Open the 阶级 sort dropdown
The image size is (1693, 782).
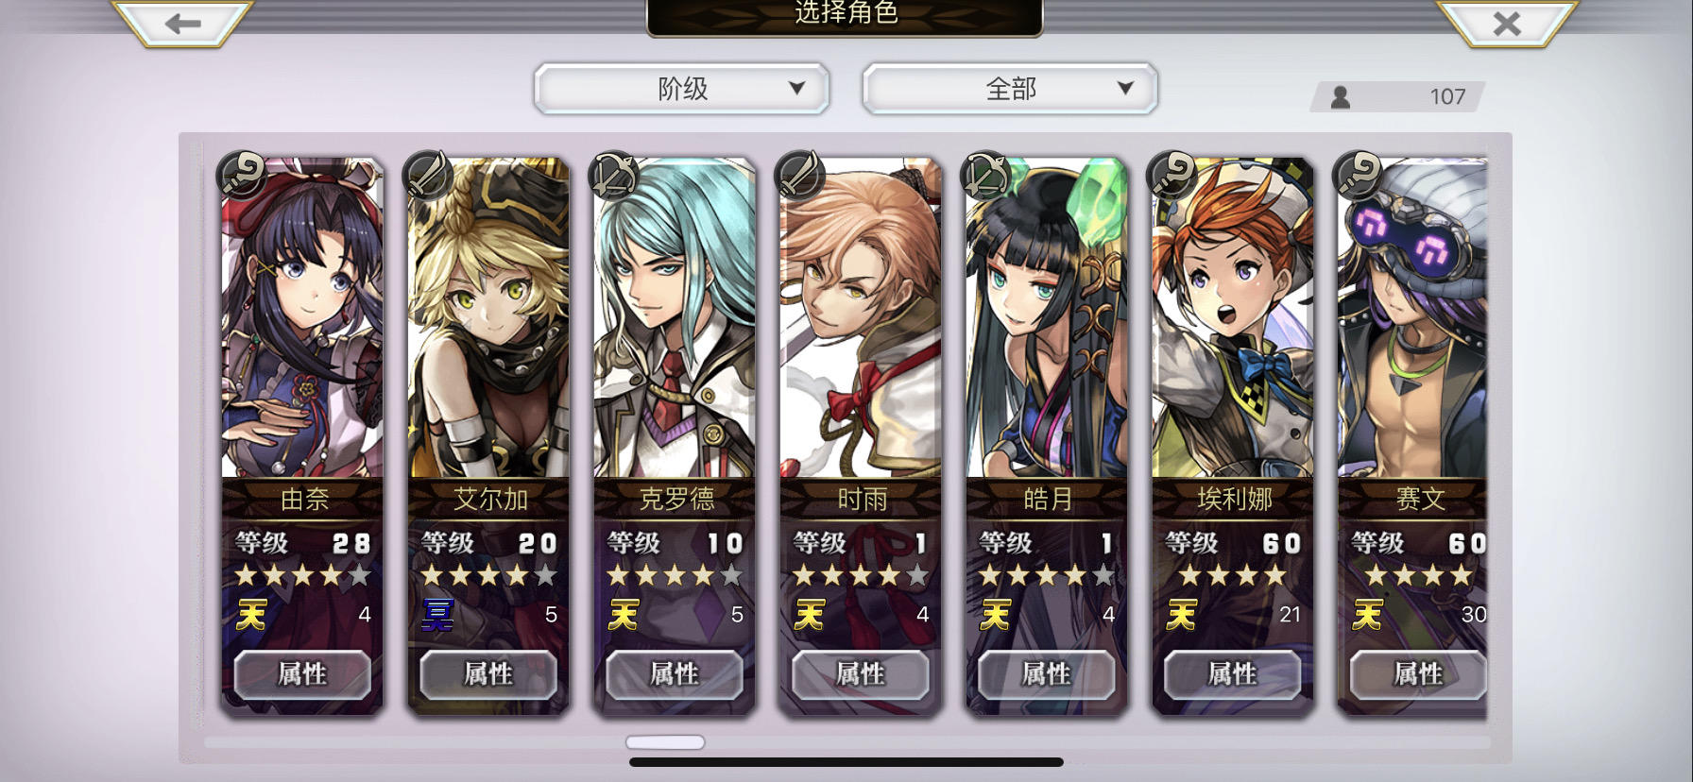point(682,89)
